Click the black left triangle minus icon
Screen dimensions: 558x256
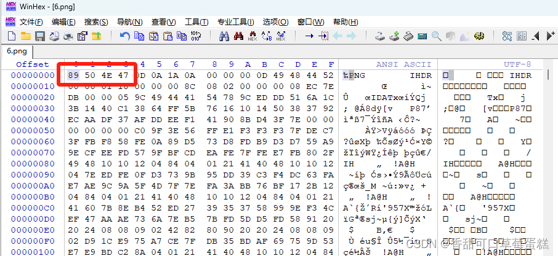point(536,36)
